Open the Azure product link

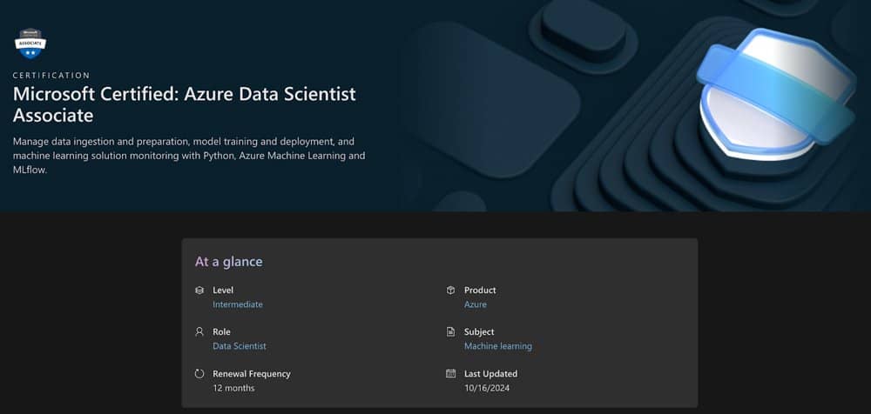point(476,304)
